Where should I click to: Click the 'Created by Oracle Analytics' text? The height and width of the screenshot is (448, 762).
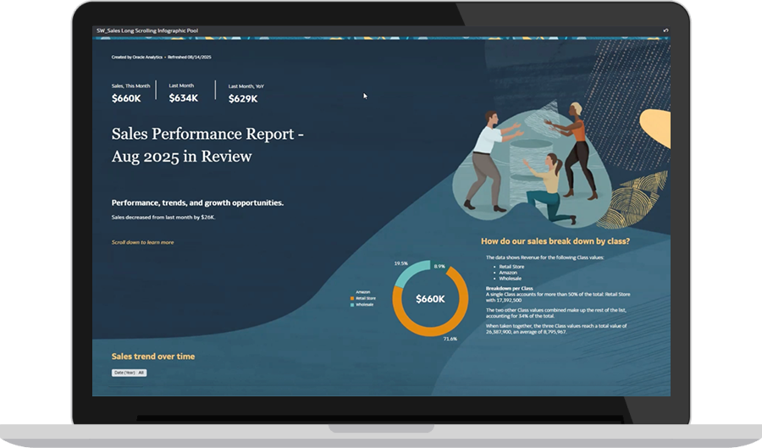137,57
